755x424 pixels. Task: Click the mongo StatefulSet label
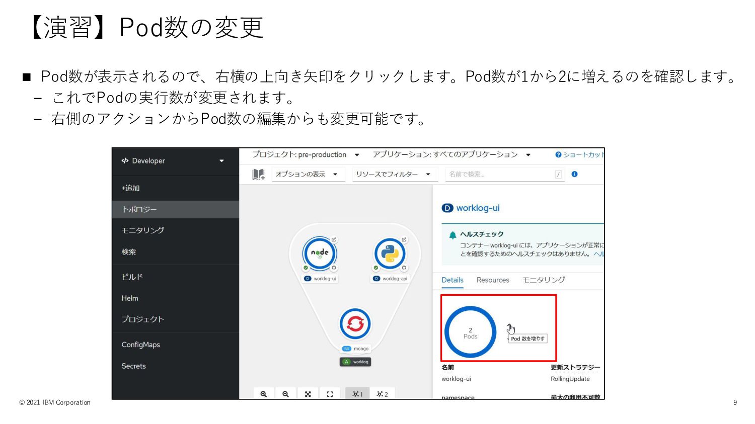(x=355, y=349)
